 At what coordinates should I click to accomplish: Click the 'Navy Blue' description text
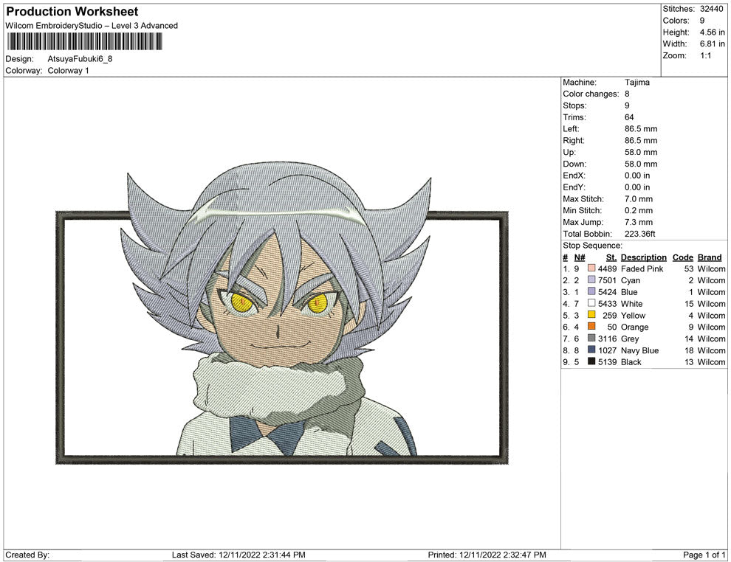click(x=639, y=350)
